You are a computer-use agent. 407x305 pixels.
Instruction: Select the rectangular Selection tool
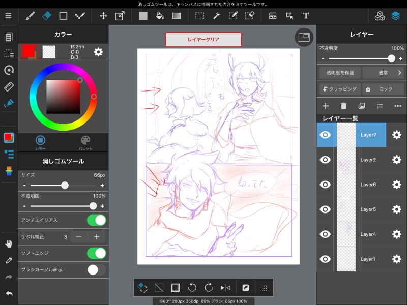click(x=199, y=16)
